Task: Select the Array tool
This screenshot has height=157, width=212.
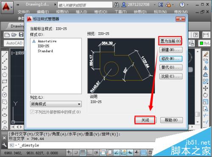Action: point(206,81)
